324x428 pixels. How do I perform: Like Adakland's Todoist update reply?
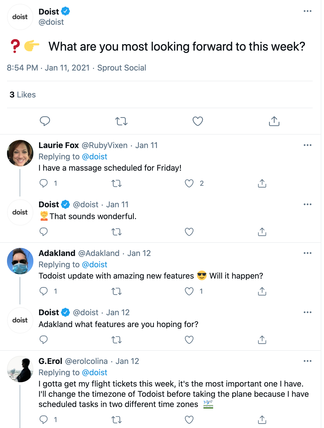(189, 291)
